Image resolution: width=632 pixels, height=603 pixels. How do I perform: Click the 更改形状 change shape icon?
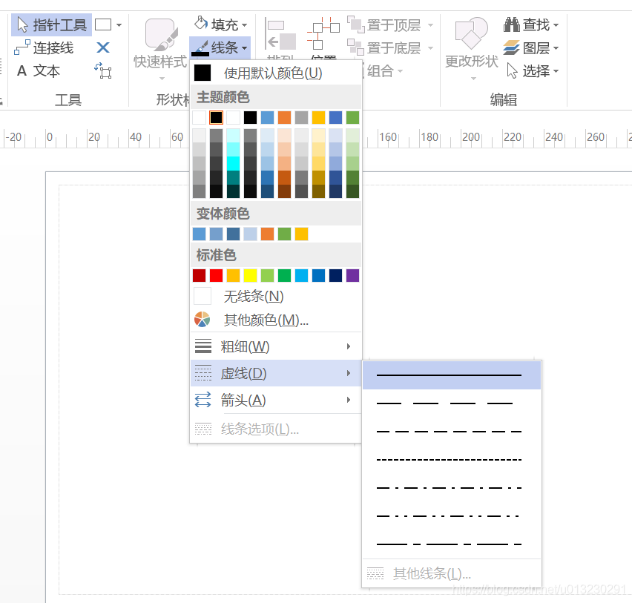470,33
